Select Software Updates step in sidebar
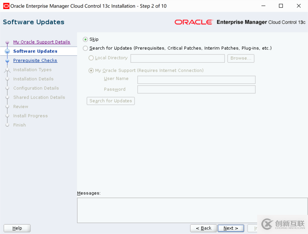 [x=35, y=51]
